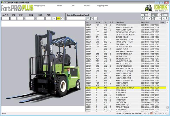This screenshot has height=116, width=170.
Task: Select row I-865-1 CURTIS,KDS DM
Action: coord(126,44)
